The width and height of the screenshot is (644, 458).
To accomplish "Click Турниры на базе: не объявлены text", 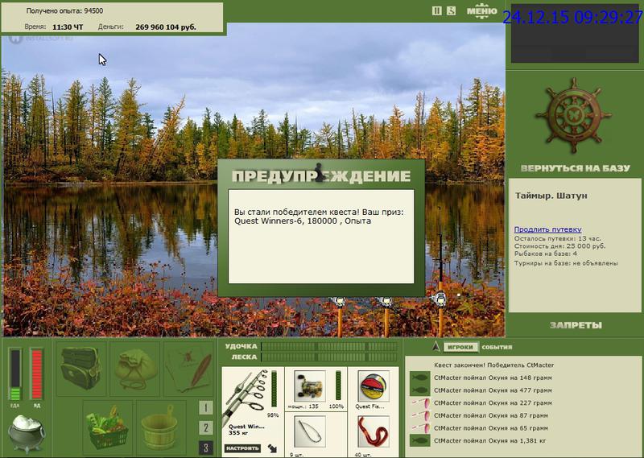I will pos(566,263).
